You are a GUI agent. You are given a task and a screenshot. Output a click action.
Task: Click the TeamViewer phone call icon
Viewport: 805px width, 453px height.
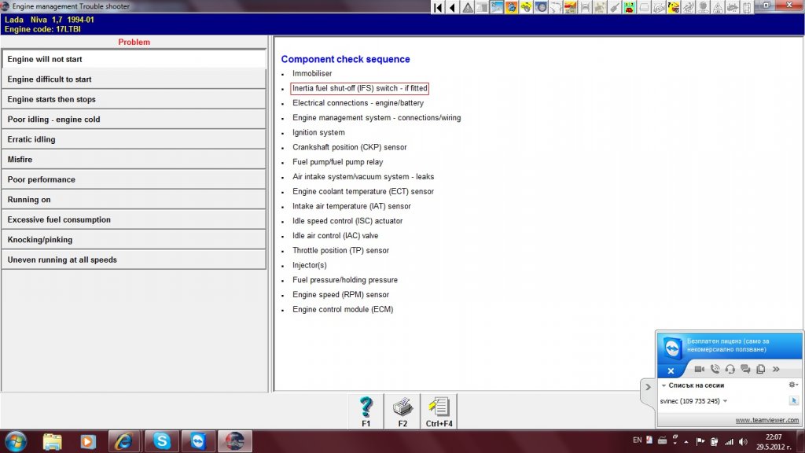tap(715, 370)
